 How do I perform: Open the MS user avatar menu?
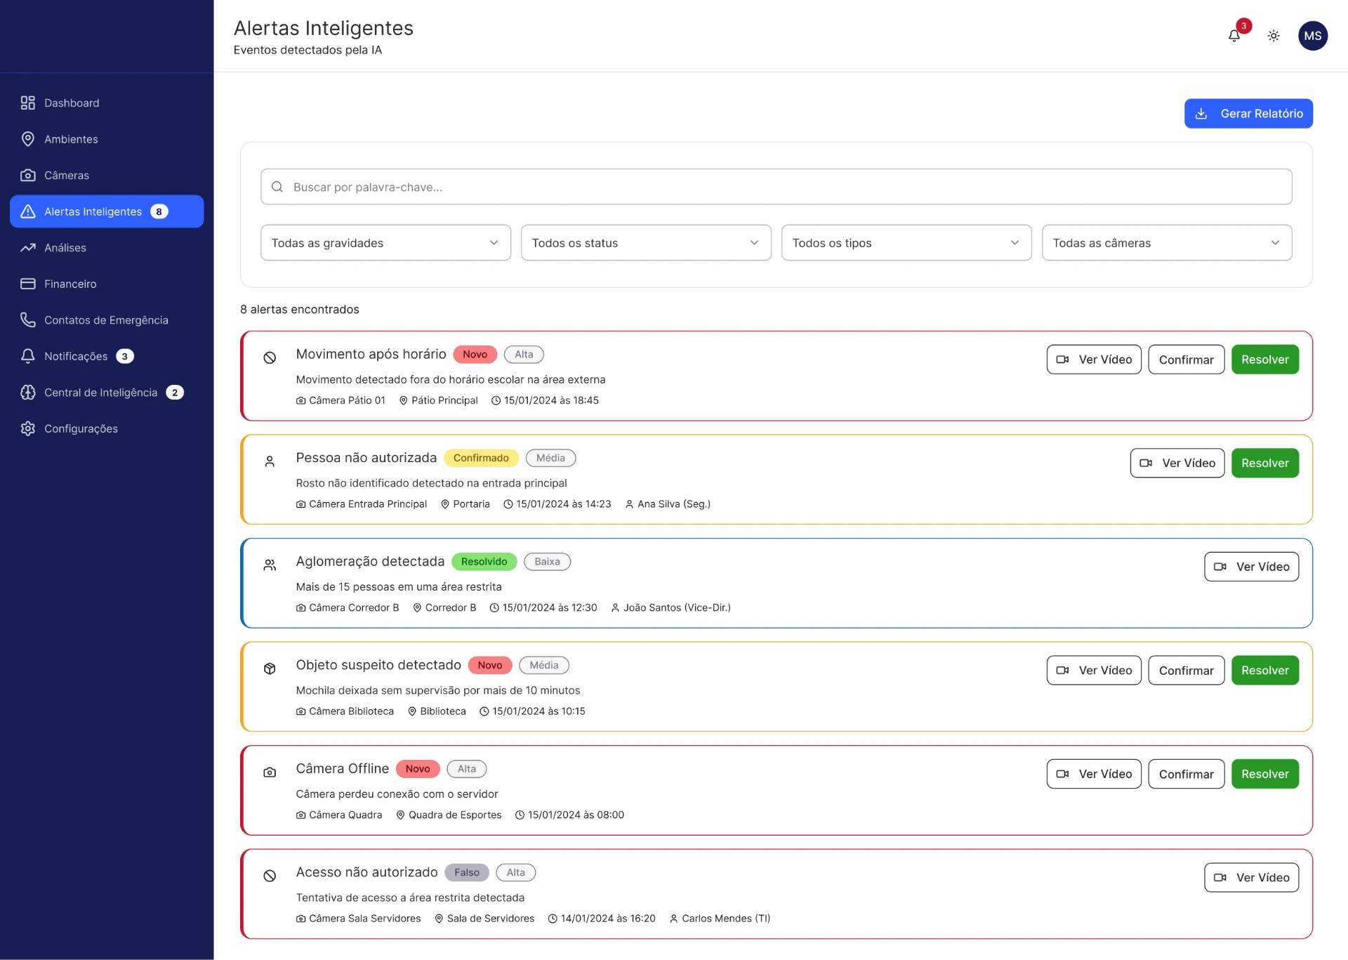coord(1312,36)
